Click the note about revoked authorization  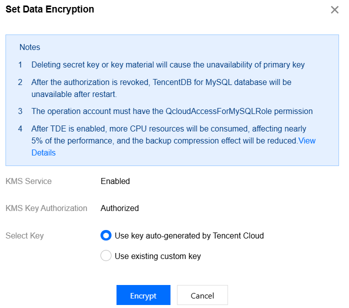(x=161, y=82)
